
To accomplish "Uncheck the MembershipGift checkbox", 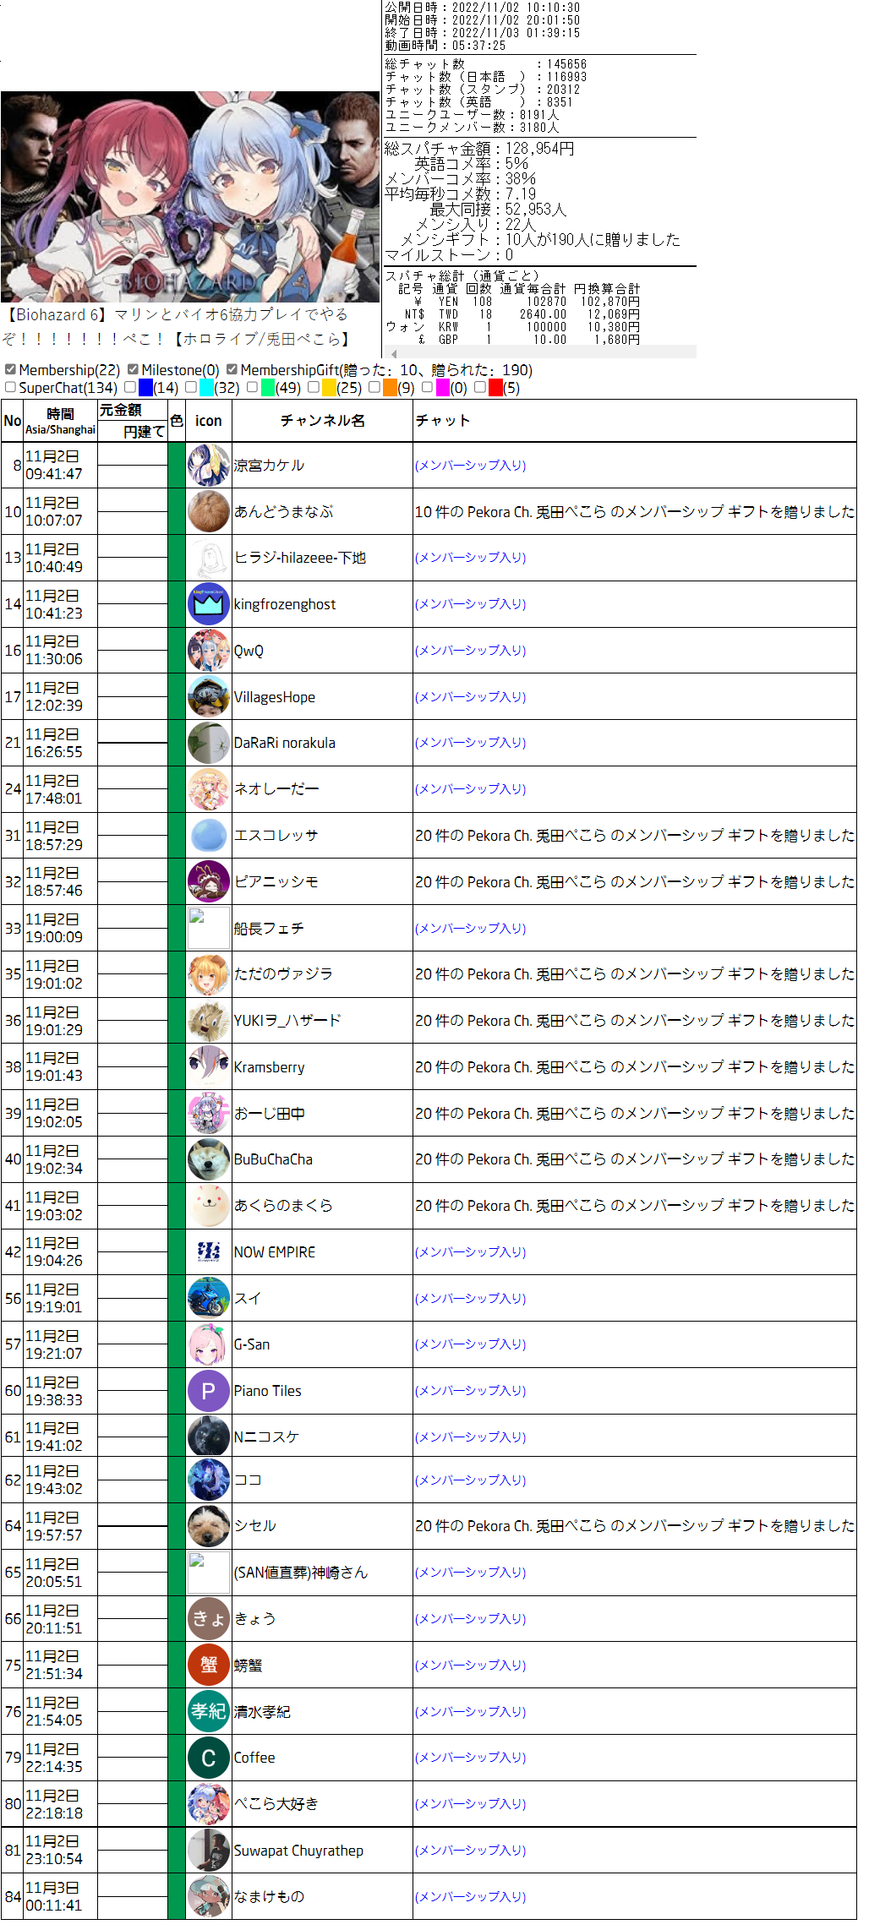I will coord(232,369).
